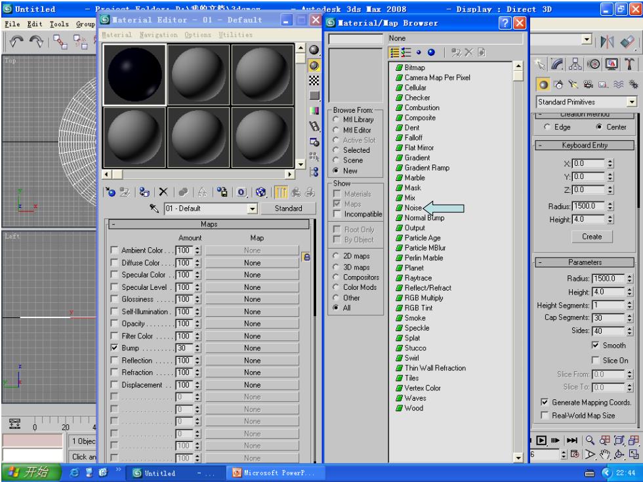The image size is (643, 482).
Task: Enable Ambient Color map checkbox
Action: pyautogui.click(x=114, y=250)
